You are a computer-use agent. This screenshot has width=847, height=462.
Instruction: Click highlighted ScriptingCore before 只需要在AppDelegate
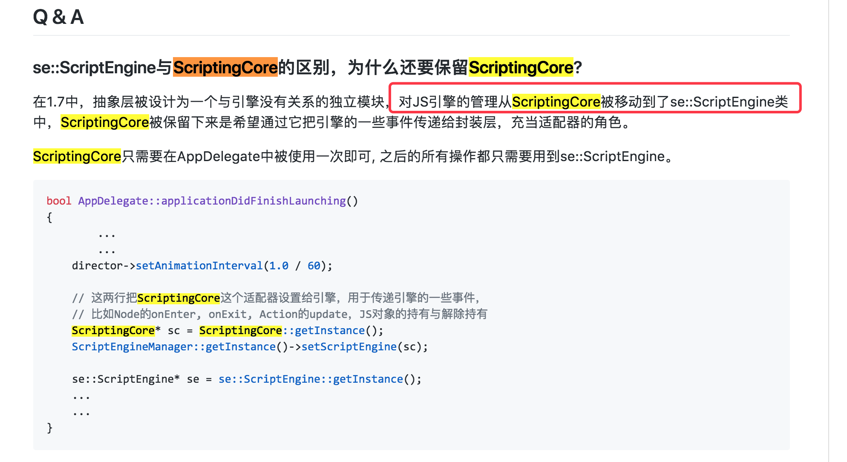[x=77, y=156]
